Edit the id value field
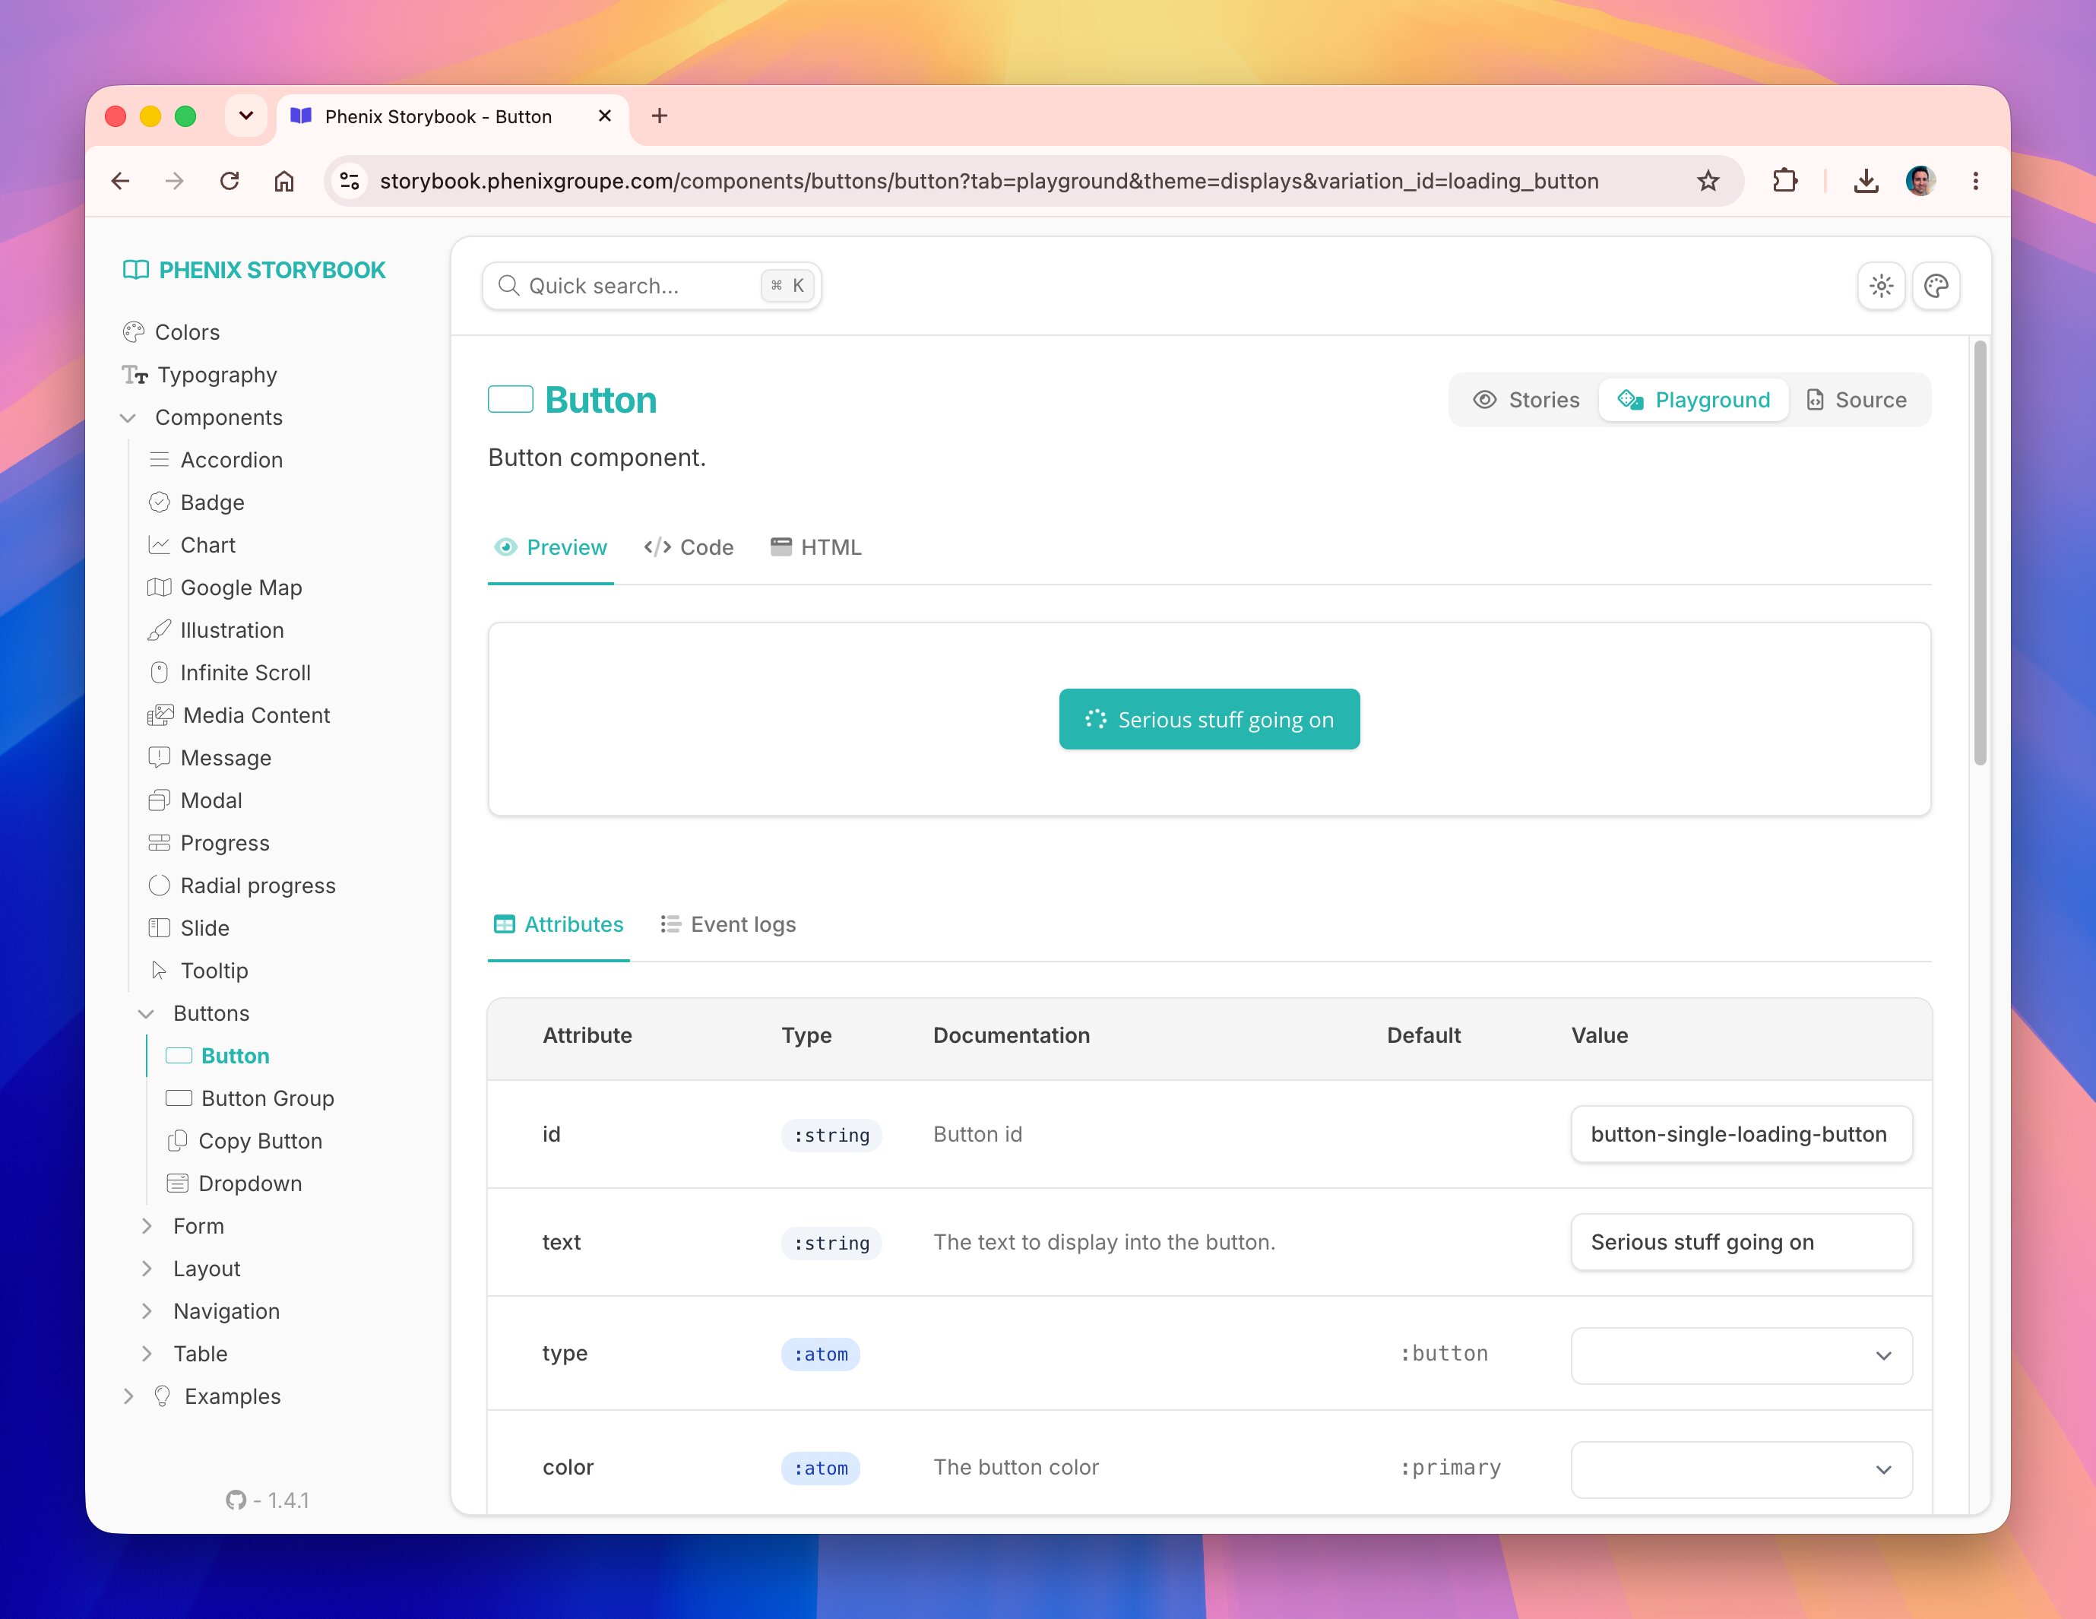 1741,1134
